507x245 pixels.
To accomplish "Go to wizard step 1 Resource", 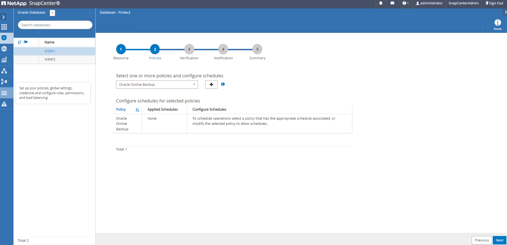I will pos(121,49).
